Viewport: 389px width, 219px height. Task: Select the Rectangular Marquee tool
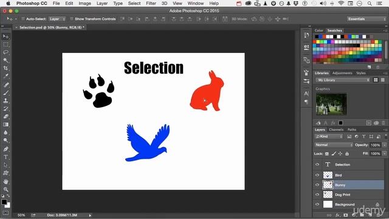click(x=5, y=44)
